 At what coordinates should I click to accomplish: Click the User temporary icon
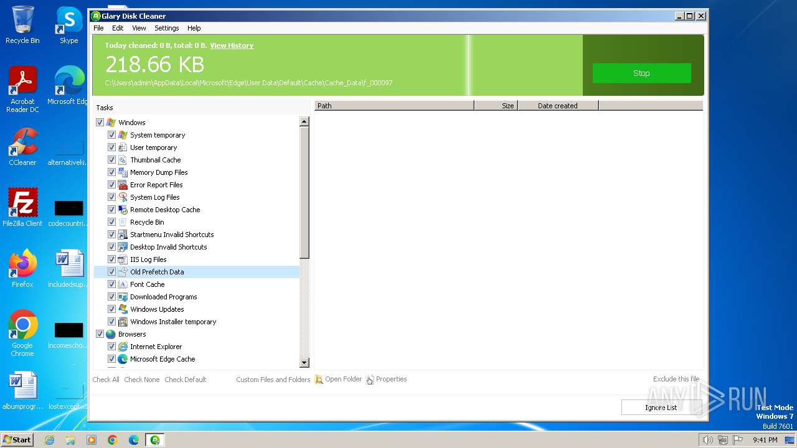[x=123, y=147]
